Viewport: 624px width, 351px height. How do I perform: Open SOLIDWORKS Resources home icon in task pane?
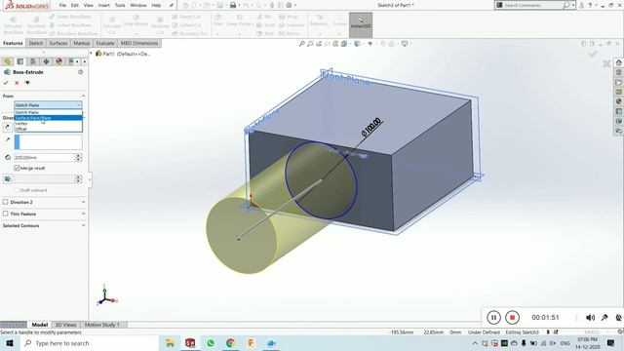618,62
